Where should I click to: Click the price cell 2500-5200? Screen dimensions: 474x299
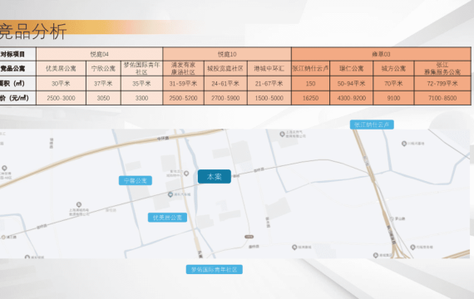pyautogui.click(x=184, y=98)
